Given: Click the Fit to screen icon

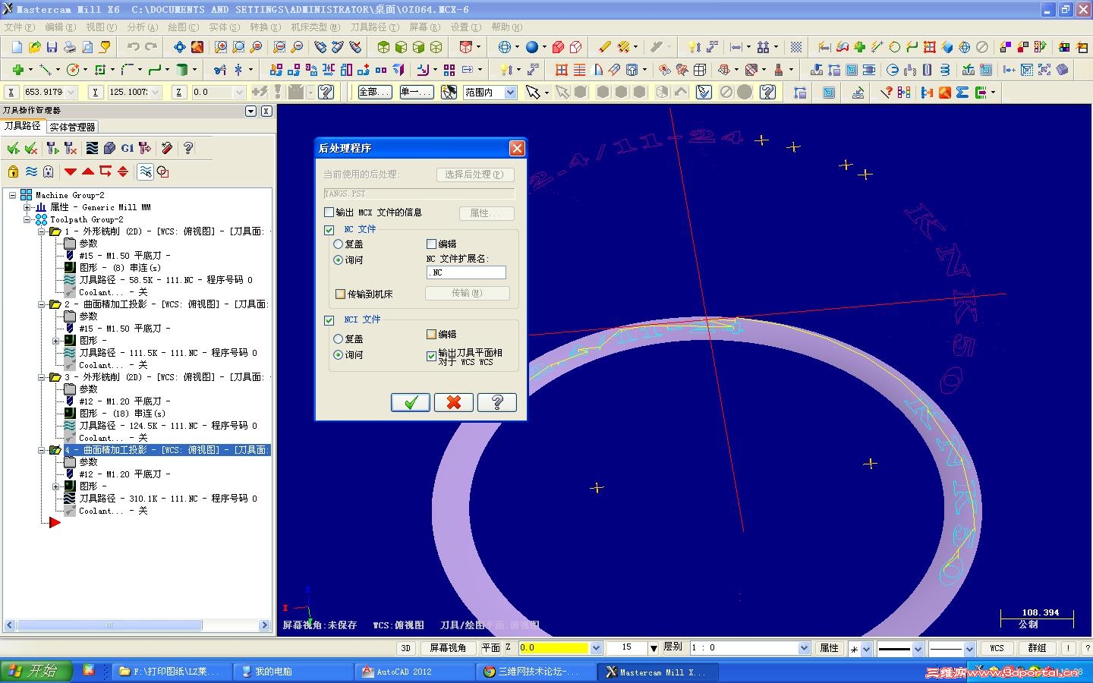Looking at the screenshot, I should tap(179, 47).
